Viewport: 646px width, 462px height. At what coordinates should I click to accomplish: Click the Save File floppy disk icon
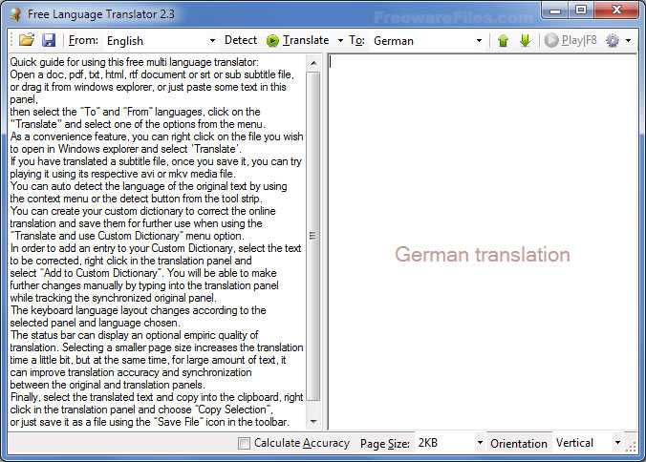click(49, 41)
